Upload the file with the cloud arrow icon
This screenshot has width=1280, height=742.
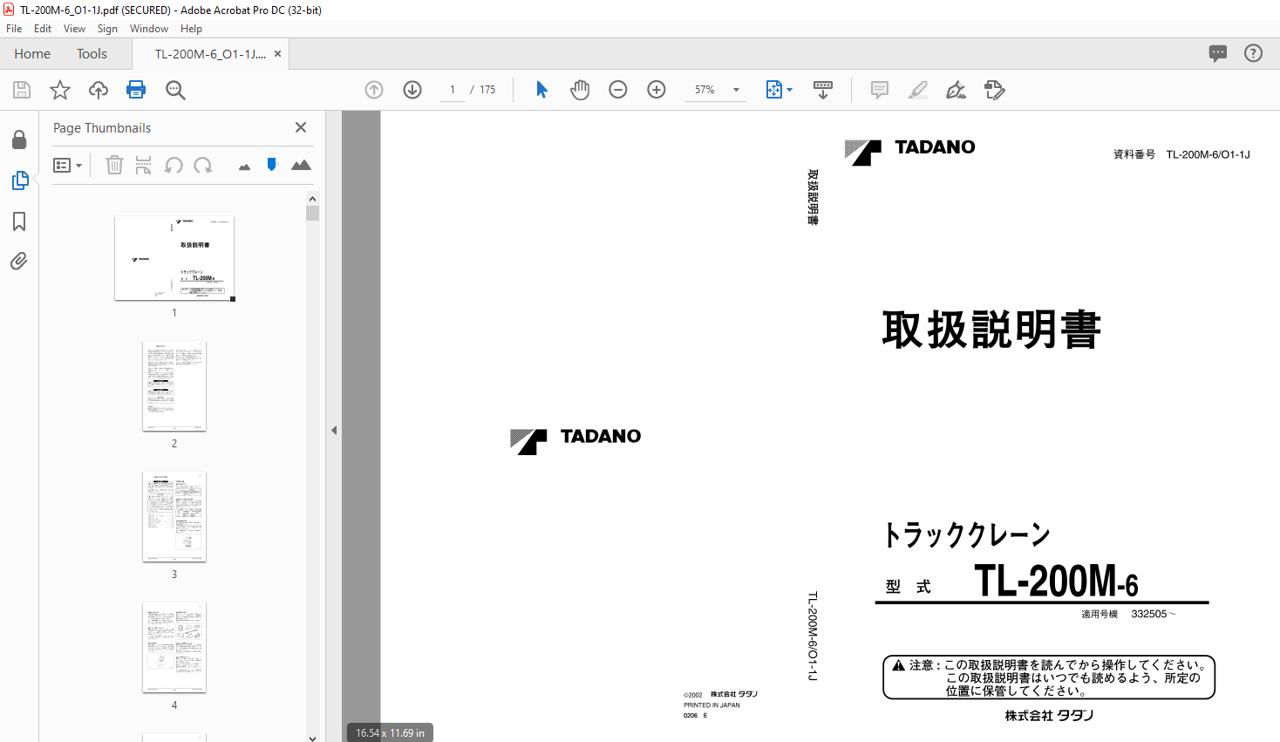[99, 90]
